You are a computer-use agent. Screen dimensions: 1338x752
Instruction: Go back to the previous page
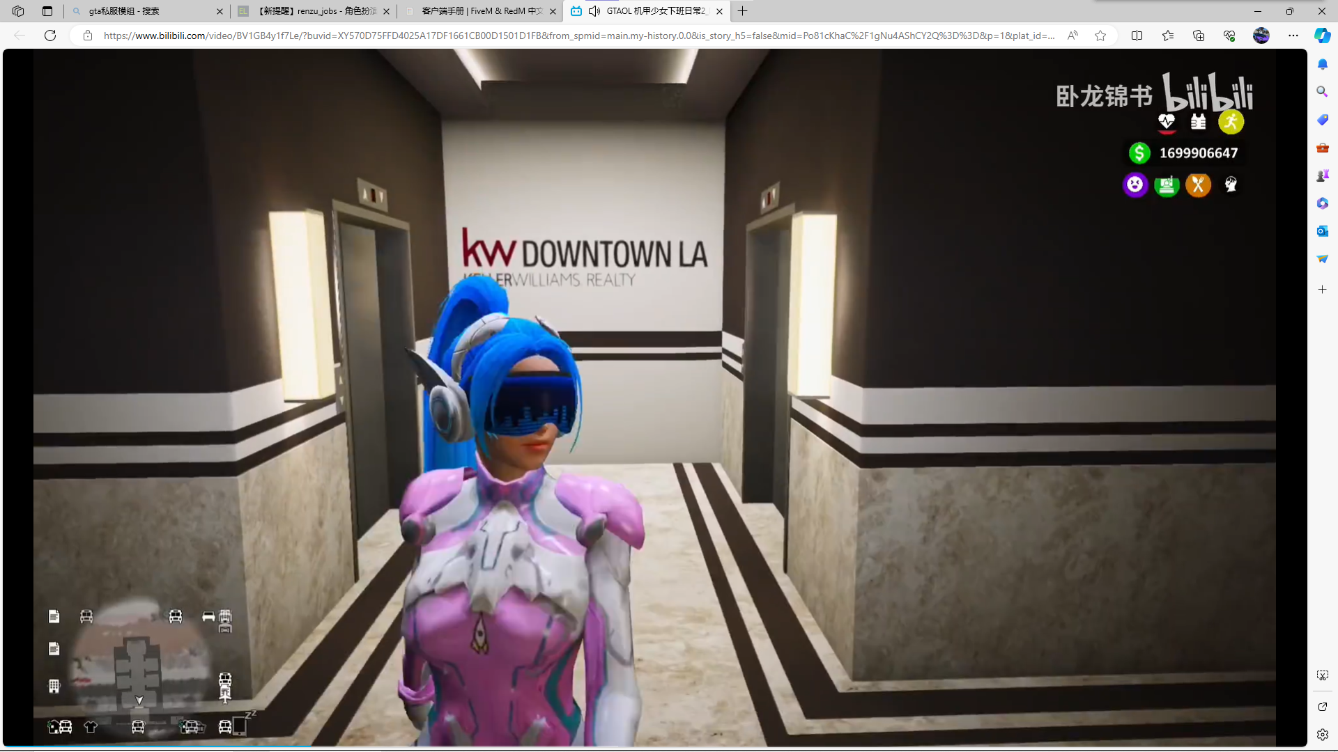click(x=20, y=36)
